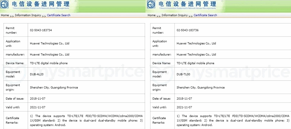Click the left table's TD-LTE digital mobile phone value
The image size is (291, 129).
49,63
